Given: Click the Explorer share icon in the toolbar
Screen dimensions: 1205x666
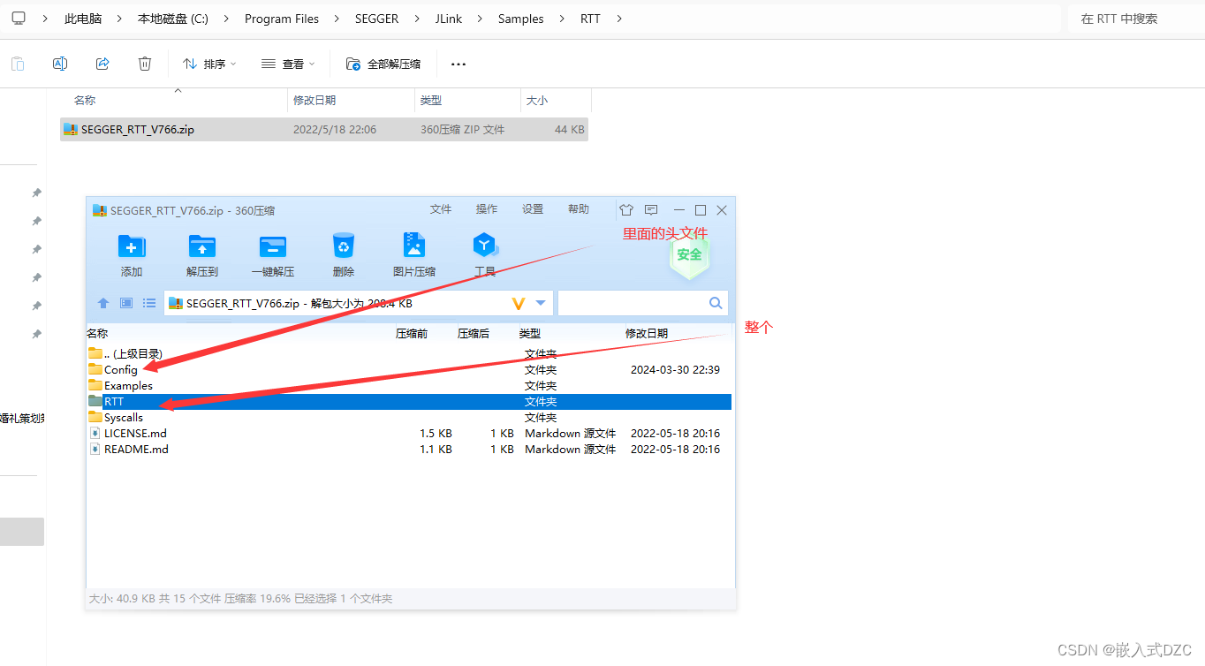Looking at the screenshot, I should tap(102, 64).
